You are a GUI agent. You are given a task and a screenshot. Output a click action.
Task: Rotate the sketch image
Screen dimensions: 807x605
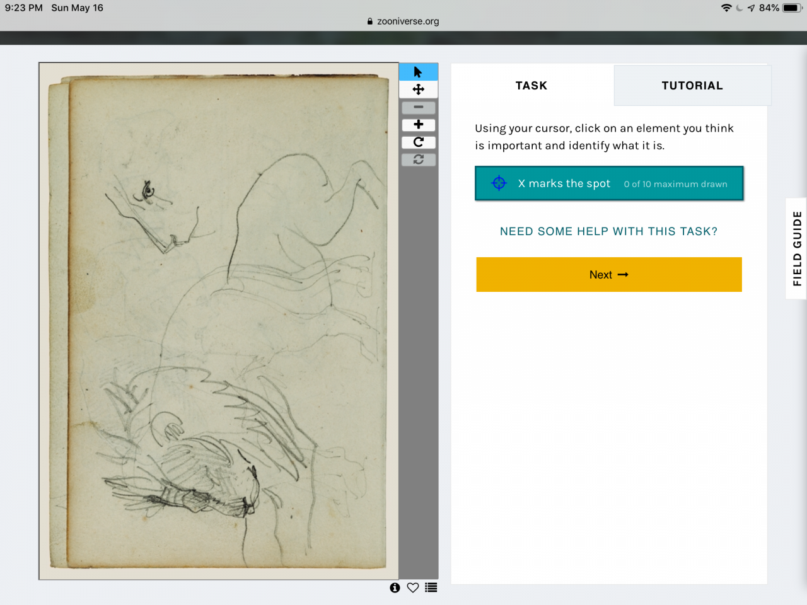coord(418,142)
